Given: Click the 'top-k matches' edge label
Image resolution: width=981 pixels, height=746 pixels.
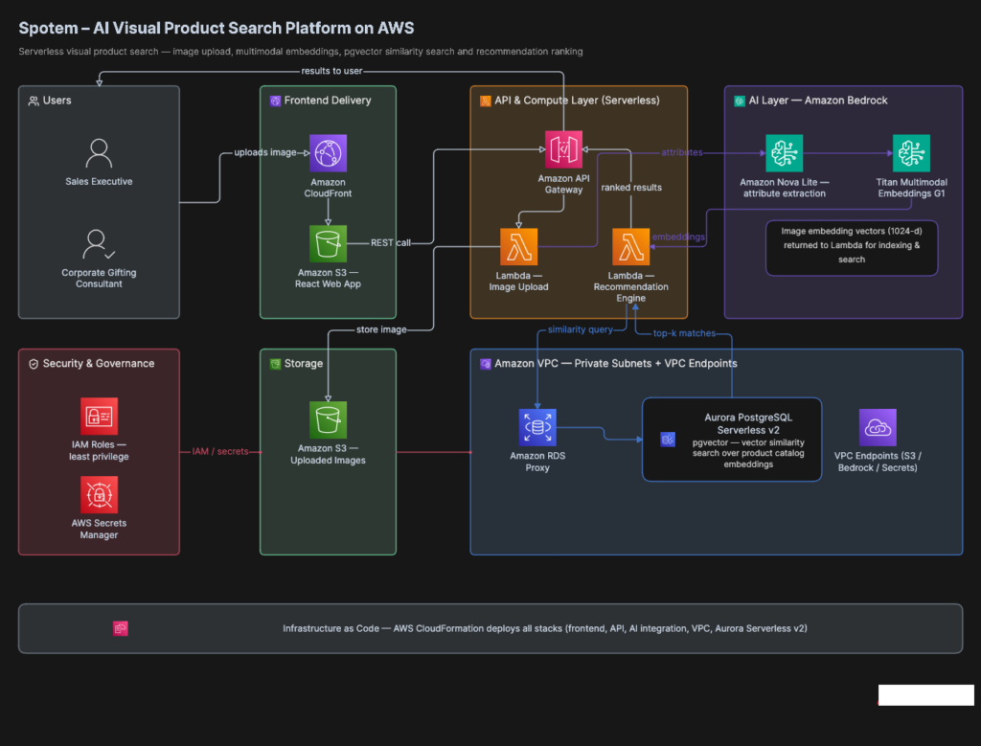Looking at the screenshot, I should pos(684,333).
